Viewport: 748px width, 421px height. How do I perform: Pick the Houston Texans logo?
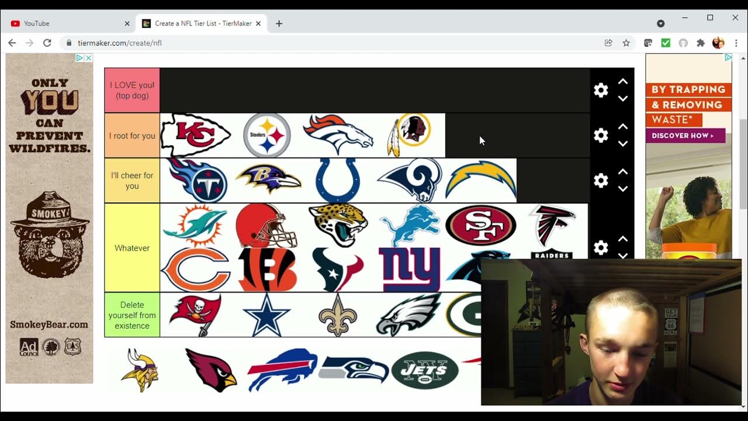338,270
